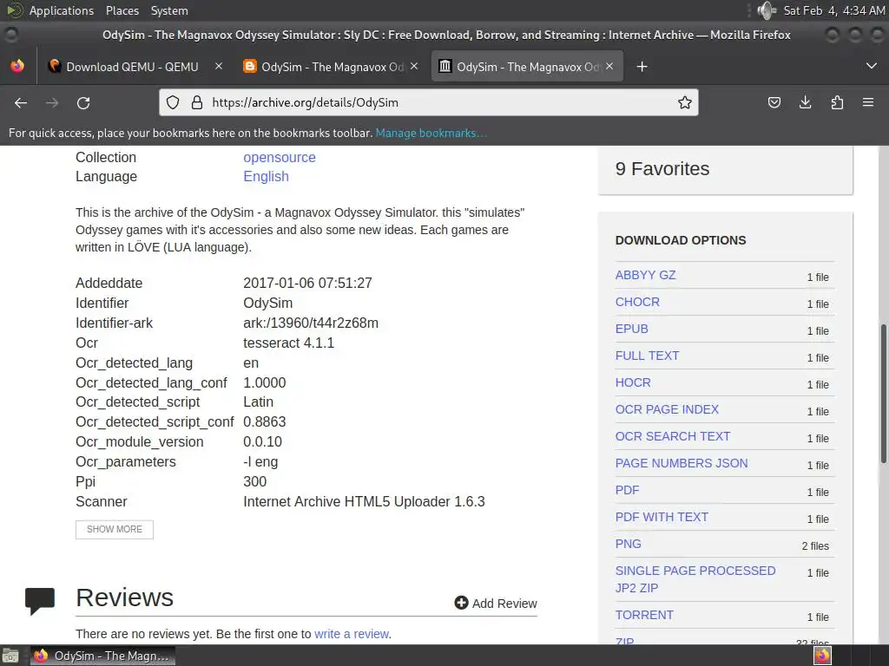889x666 pixels.
Task: Click write a review link
Action: 352,634
